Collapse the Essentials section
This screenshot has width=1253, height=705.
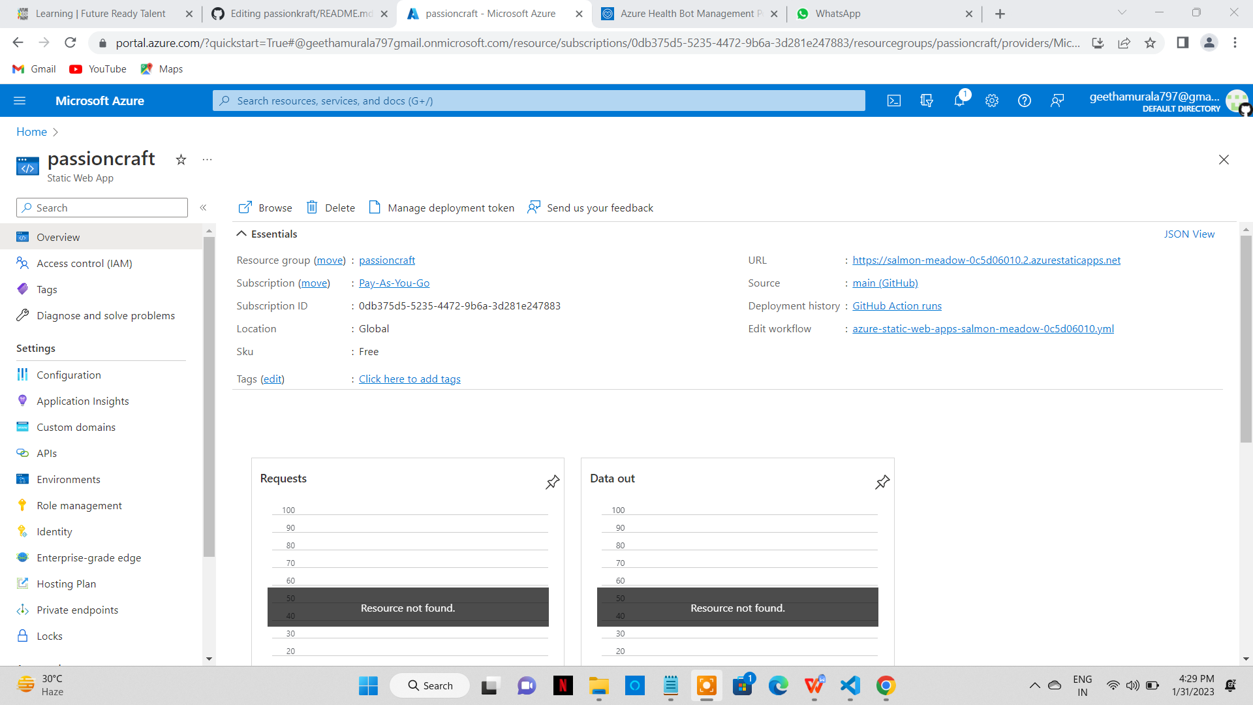pyautogui.click(x=241, y=233)
